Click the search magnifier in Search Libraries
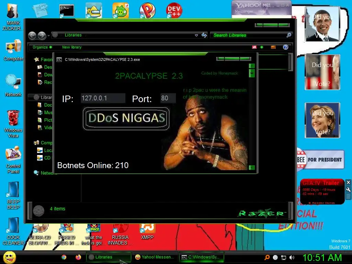 tap(289, 35)
